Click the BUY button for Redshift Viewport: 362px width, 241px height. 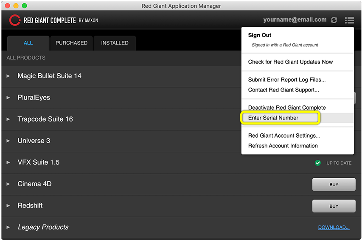coord(334,206)
